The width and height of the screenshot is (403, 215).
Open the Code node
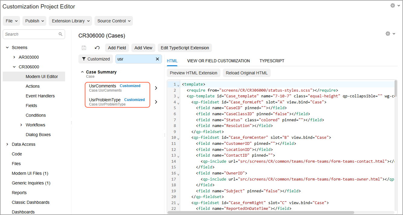pos(17,154)
